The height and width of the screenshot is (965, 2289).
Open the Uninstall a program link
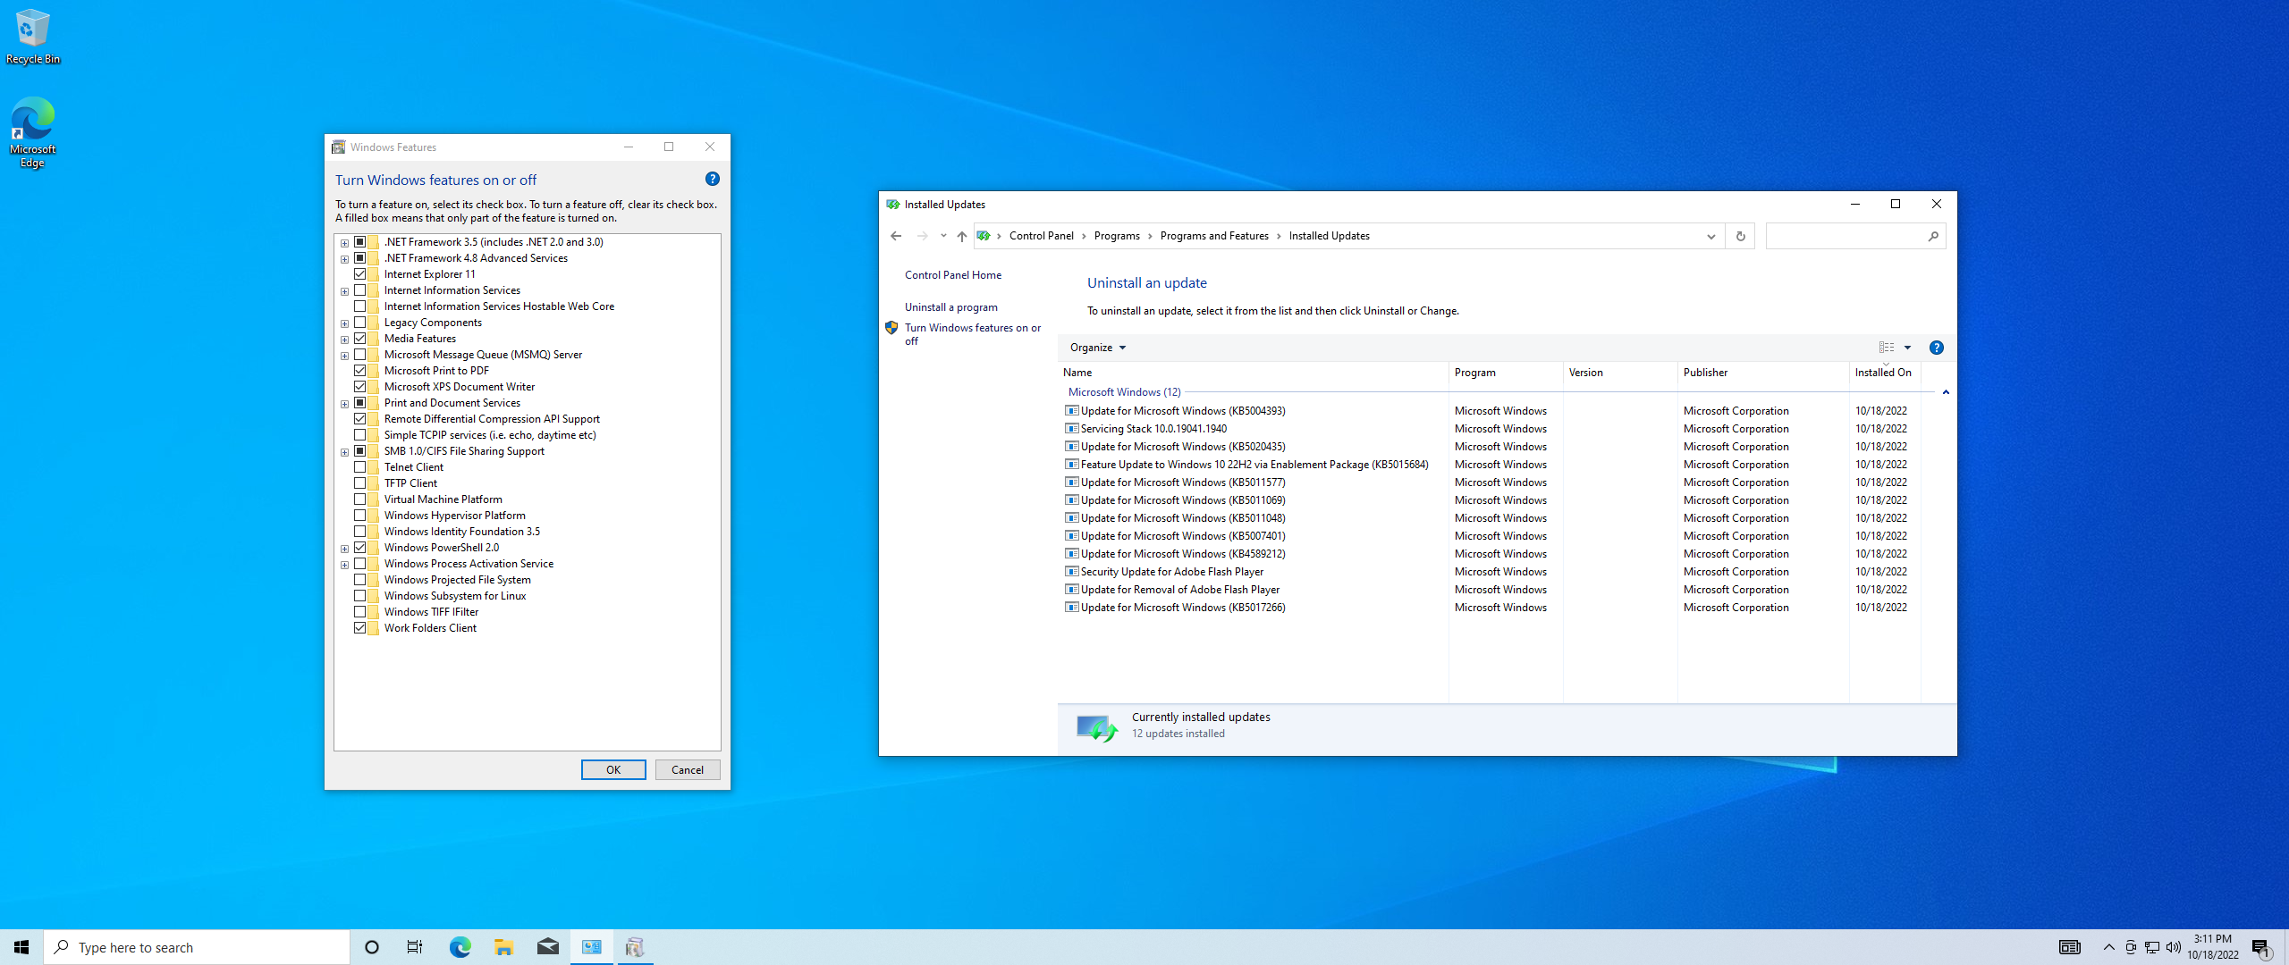[951, 307]
